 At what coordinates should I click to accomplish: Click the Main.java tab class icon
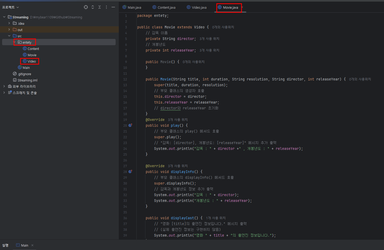124,7
